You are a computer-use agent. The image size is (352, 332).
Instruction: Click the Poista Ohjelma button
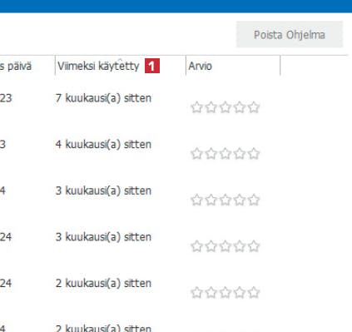(290, 35)
